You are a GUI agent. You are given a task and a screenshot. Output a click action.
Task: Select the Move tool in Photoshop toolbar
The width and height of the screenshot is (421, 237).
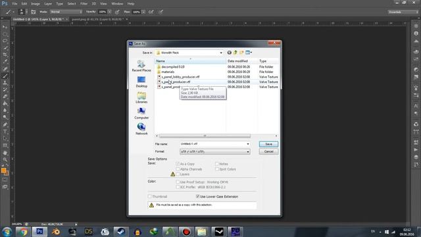[x=5, y=27]
